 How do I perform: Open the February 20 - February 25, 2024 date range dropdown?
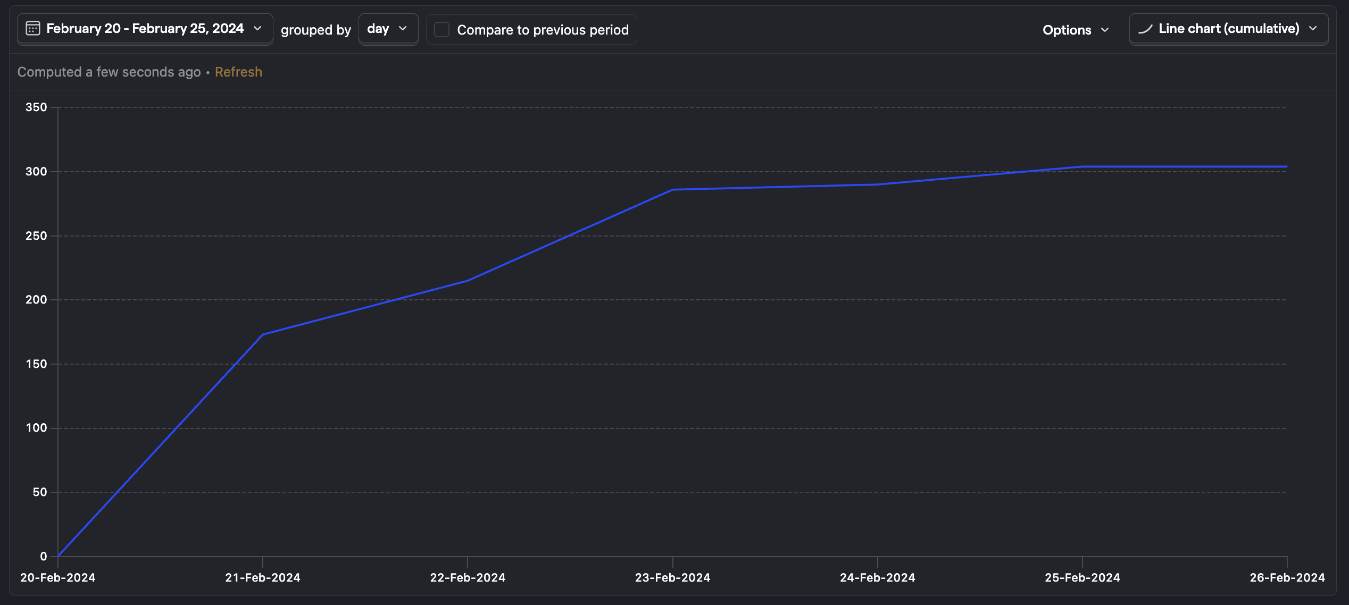tap(145, 29)
